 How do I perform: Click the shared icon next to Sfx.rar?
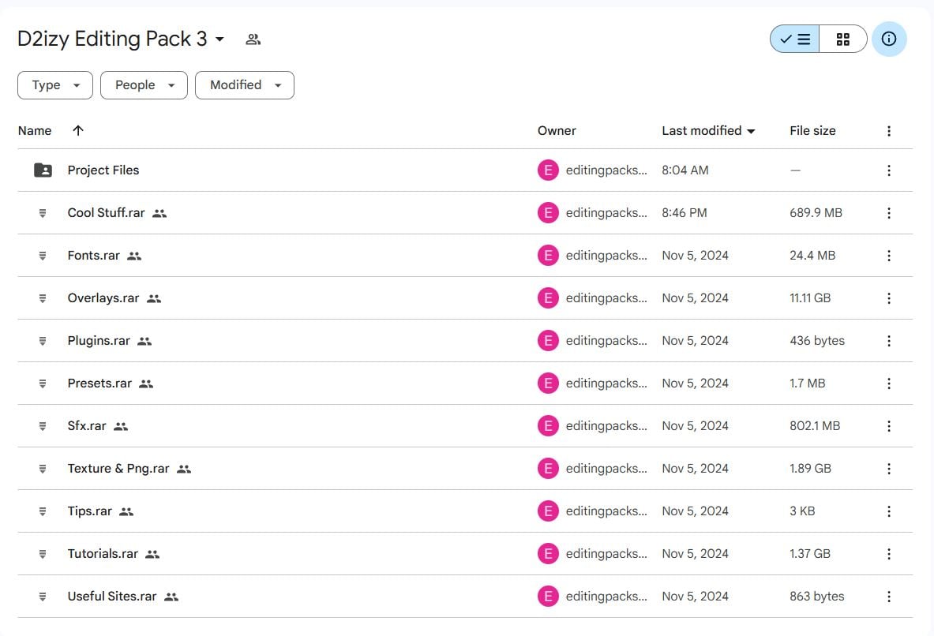121,426
